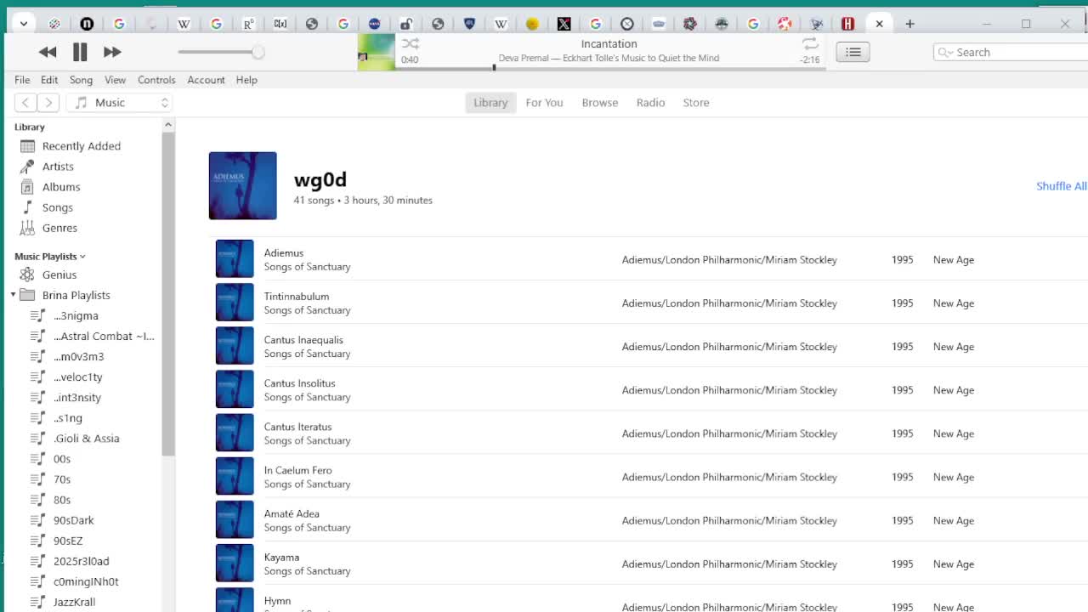Screen dimensions: 1088x612
Task: Select the ...veloc1ty playlist
Action: click(x=77, y=377)
